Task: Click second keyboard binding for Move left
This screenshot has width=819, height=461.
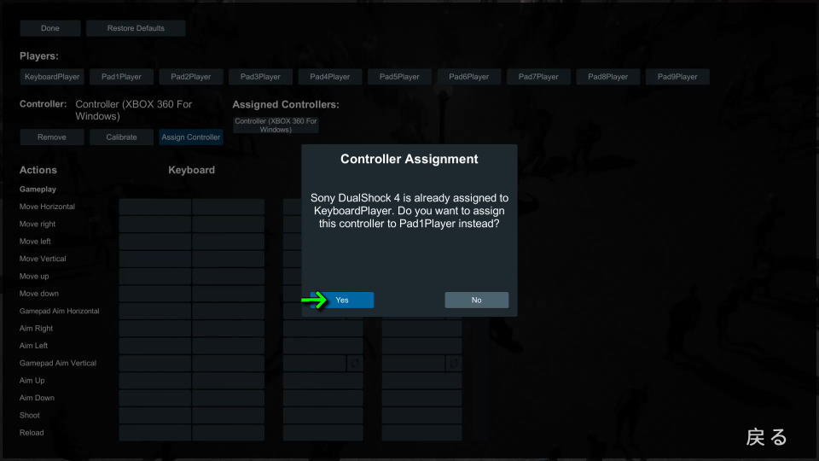Action: click(228, 242)
